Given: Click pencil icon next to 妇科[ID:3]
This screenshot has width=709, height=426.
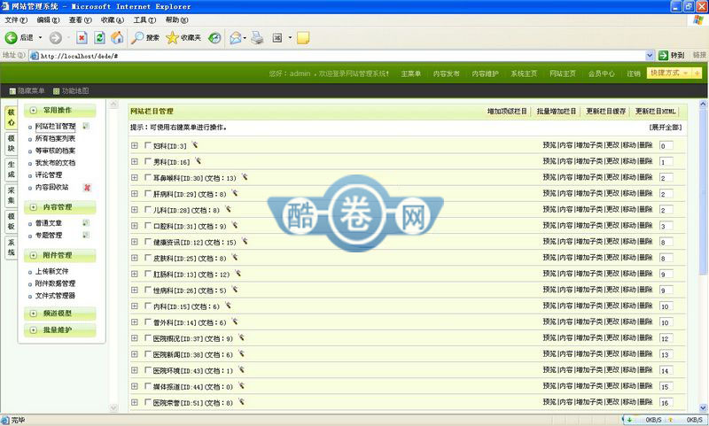Looking at the screenshot, I should coord(195,145).
